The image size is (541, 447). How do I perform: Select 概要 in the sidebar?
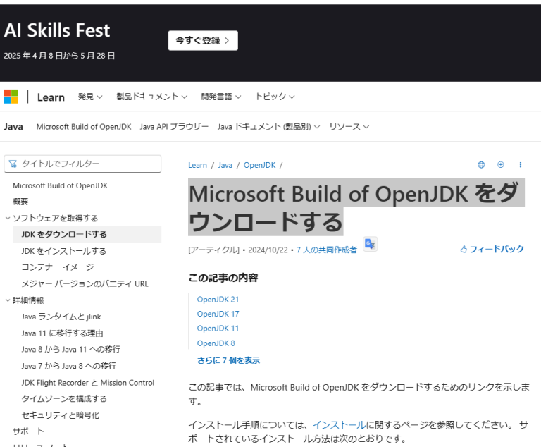pos(20,202)
